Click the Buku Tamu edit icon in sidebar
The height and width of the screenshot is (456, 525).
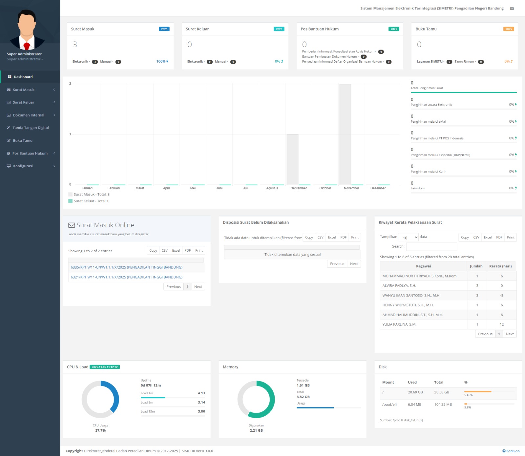[9, 140]
